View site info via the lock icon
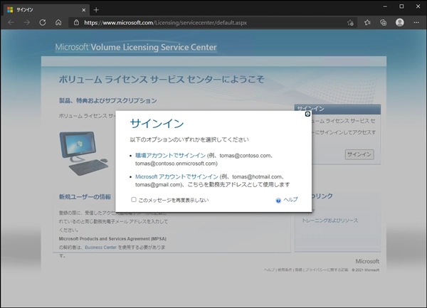This screenshot has height=308, width=427. click(77, 23)
